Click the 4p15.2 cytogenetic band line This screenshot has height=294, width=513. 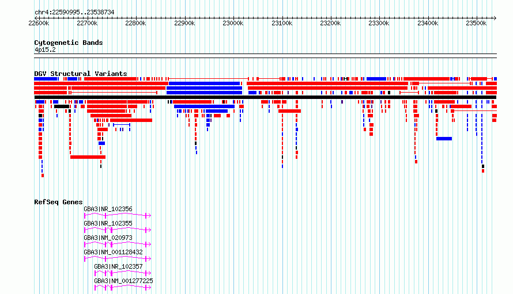tap(265, 56)
